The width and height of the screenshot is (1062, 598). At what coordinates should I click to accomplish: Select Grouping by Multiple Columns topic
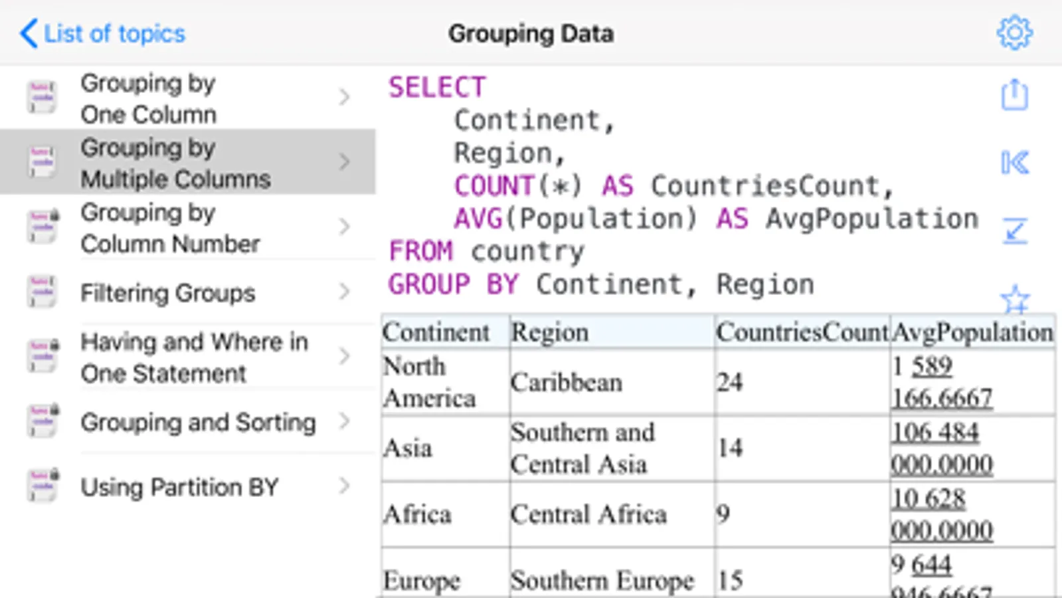tap(175, 163)
